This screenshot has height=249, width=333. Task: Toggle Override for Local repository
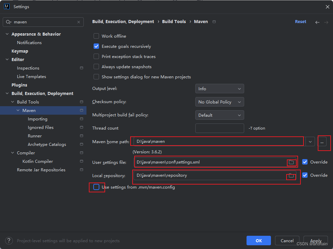(305, 175)
